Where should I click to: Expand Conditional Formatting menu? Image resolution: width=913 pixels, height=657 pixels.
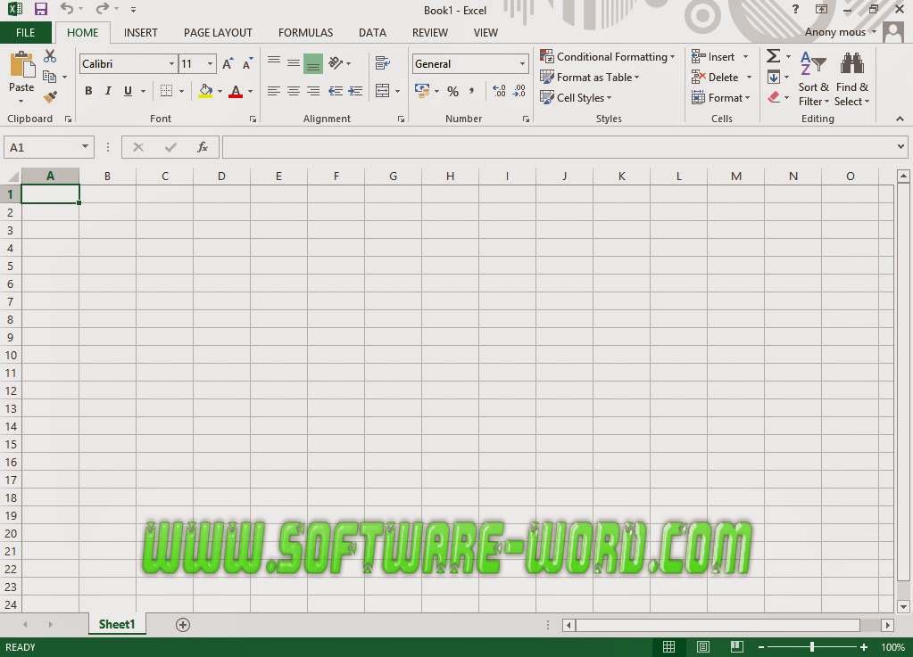pos(607,56)
